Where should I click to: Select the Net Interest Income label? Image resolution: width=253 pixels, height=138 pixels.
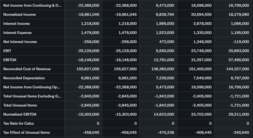tap(20, 42)
